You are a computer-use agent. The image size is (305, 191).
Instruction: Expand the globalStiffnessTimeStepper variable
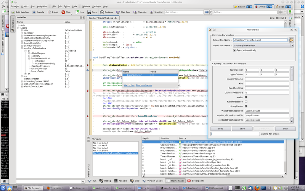pos(22,84)
